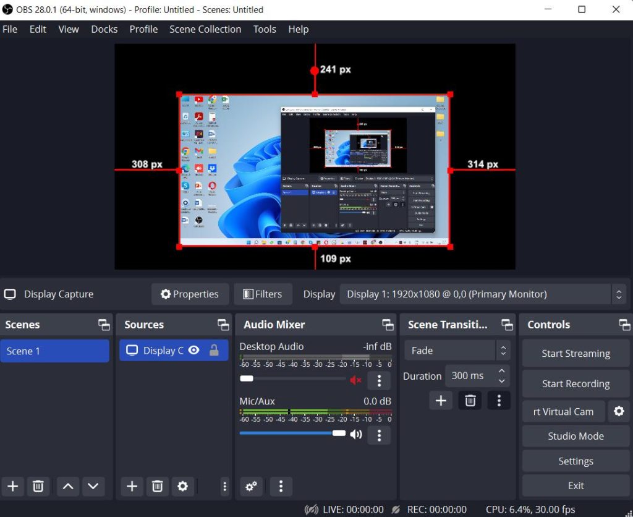Select the Display Capture source row
The image size is (633, 517).
click(x=174, y=351)
